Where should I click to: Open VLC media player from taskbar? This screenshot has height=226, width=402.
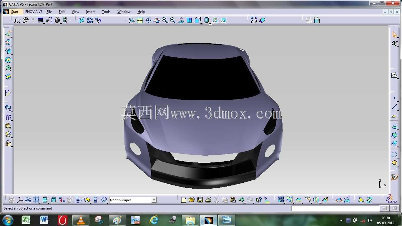(x=81, y=220)
